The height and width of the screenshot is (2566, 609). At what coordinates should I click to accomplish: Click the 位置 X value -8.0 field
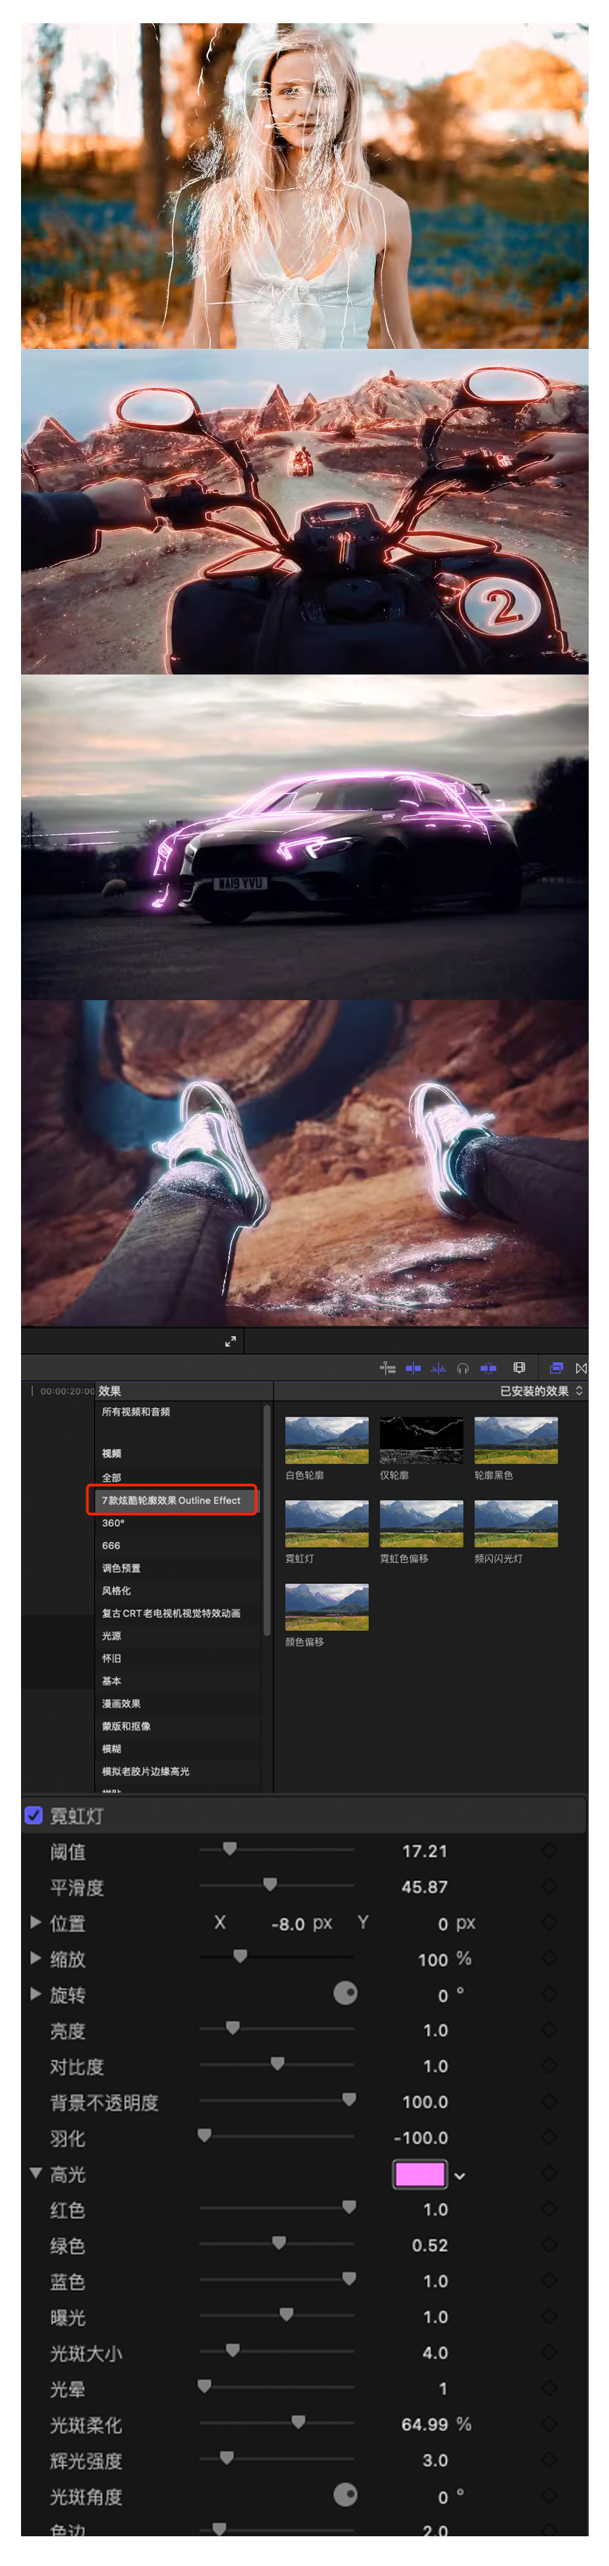point(288,1923)
